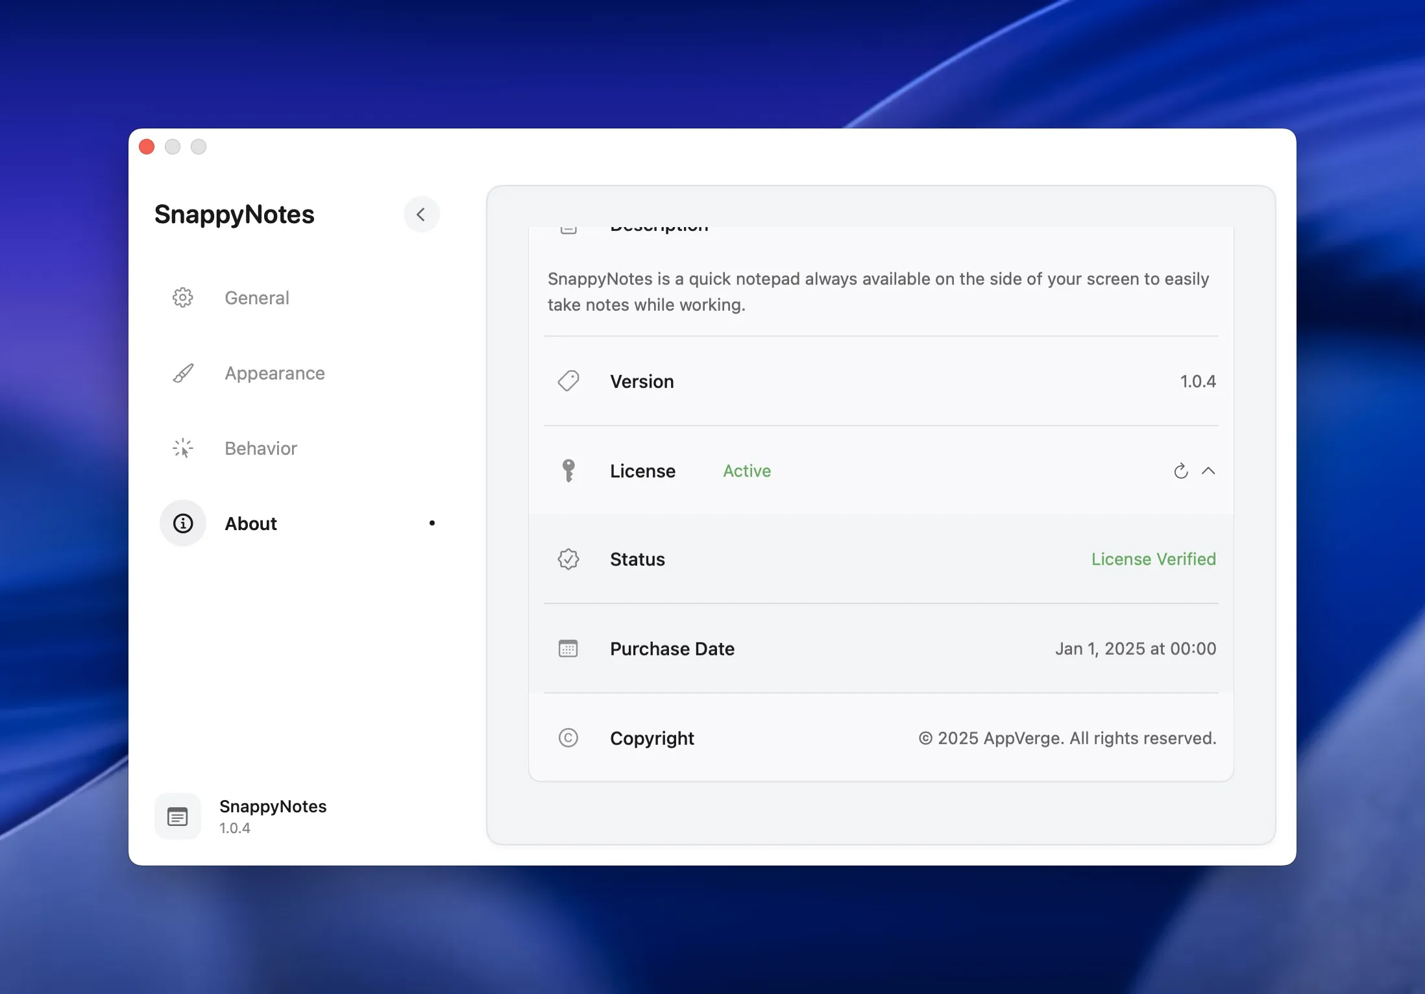The image size is (1425, 994).
Task: Select the Behavior tab label
Action: click(261, 448)
